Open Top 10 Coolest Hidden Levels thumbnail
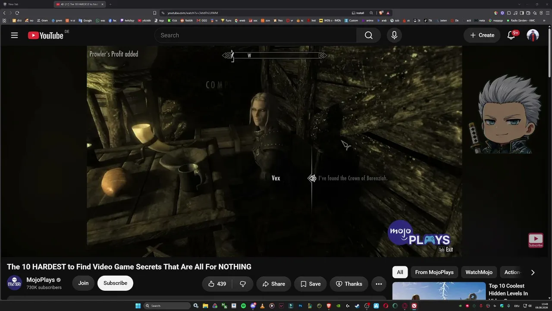This screenshot has height=311, width=552. click(x=439, y=291)
